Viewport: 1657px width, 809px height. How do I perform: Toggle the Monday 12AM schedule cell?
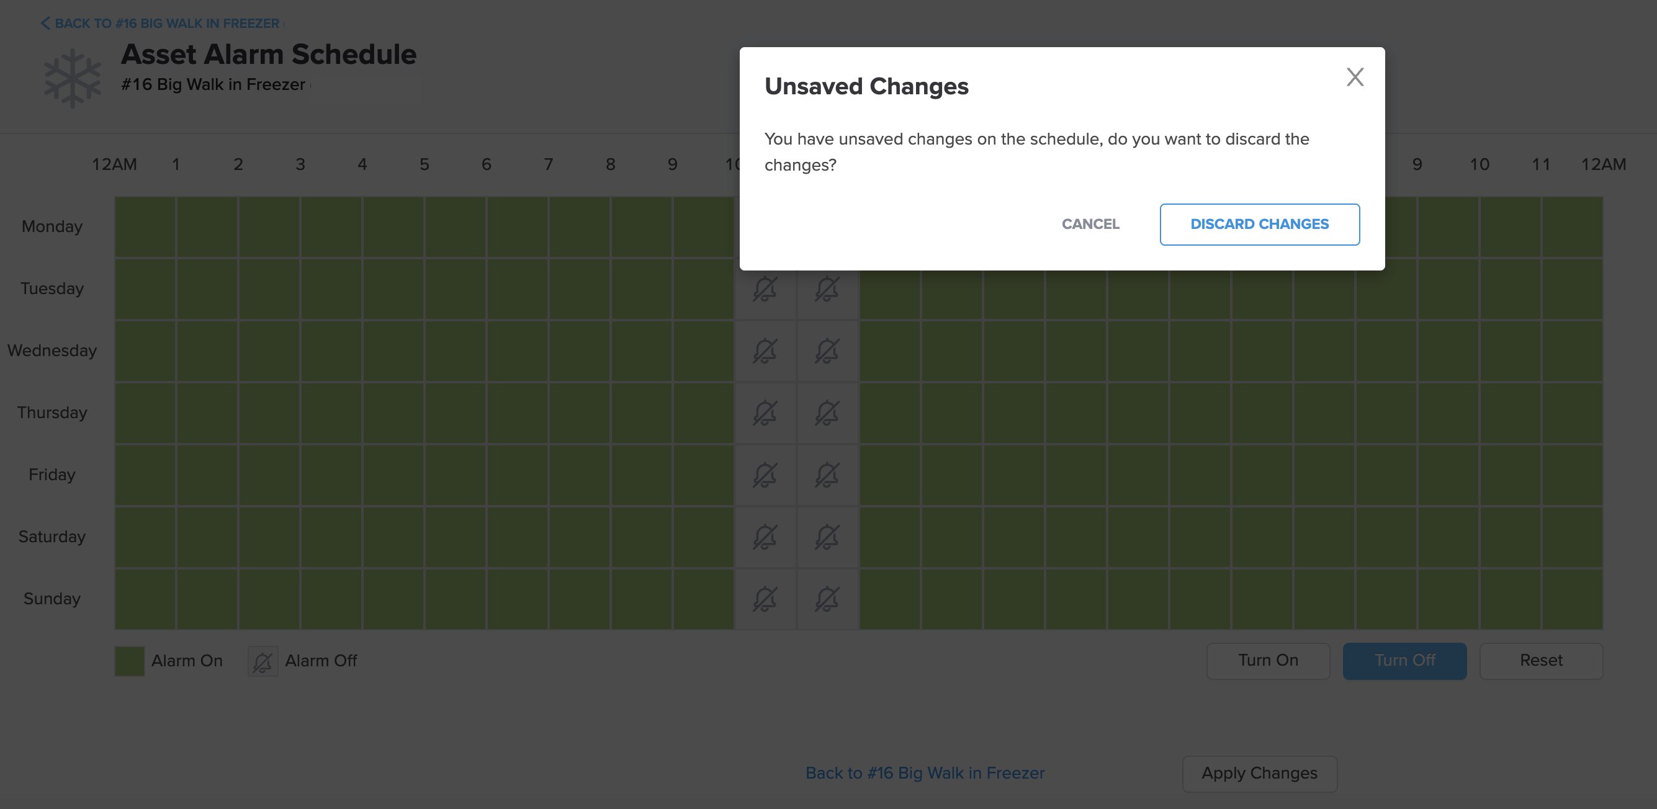point(145,227)
